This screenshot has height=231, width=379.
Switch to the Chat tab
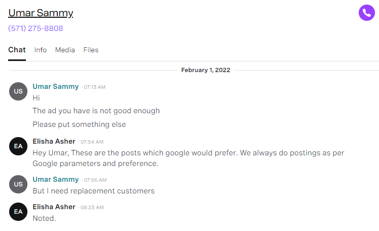[x=17, y=50]
